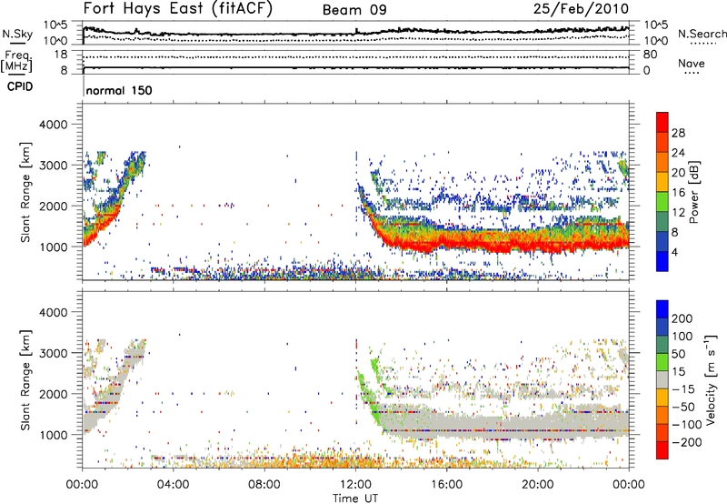Click the '3000' tick on power panel
The height and width of the screenshot is (504, 727).
pyautogui.click(x=53, y=166)
